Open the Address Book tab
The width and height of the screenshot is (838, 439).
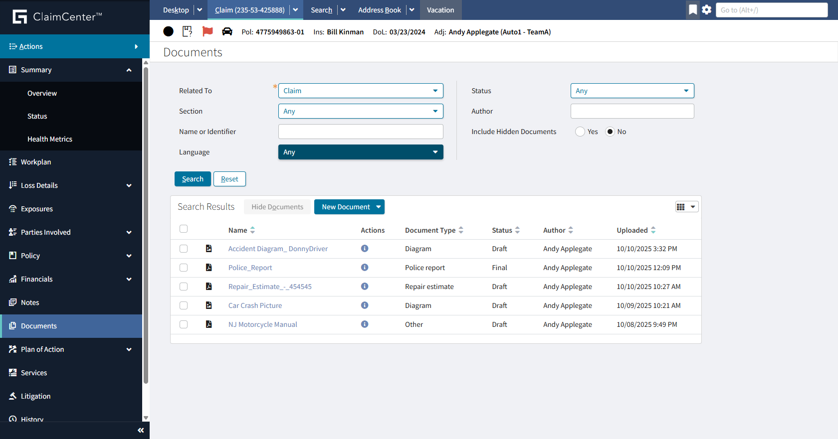tap(380, 10)
